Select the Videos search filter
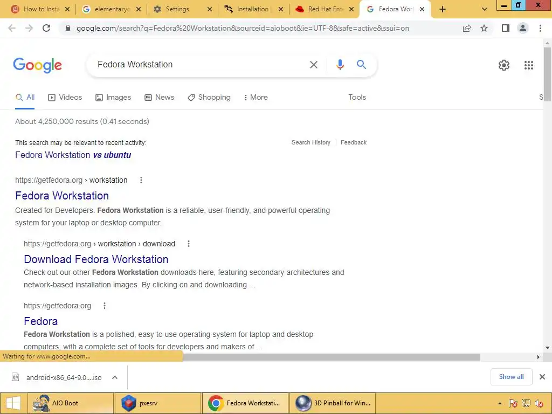This screenshot has width=552, height=414. 65,98
